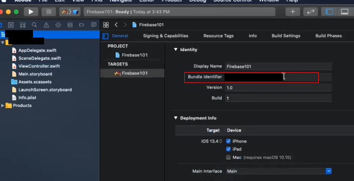This screenshot has width=354, height=181.
Task: Open the Window menu
Action: pos(269,1)
